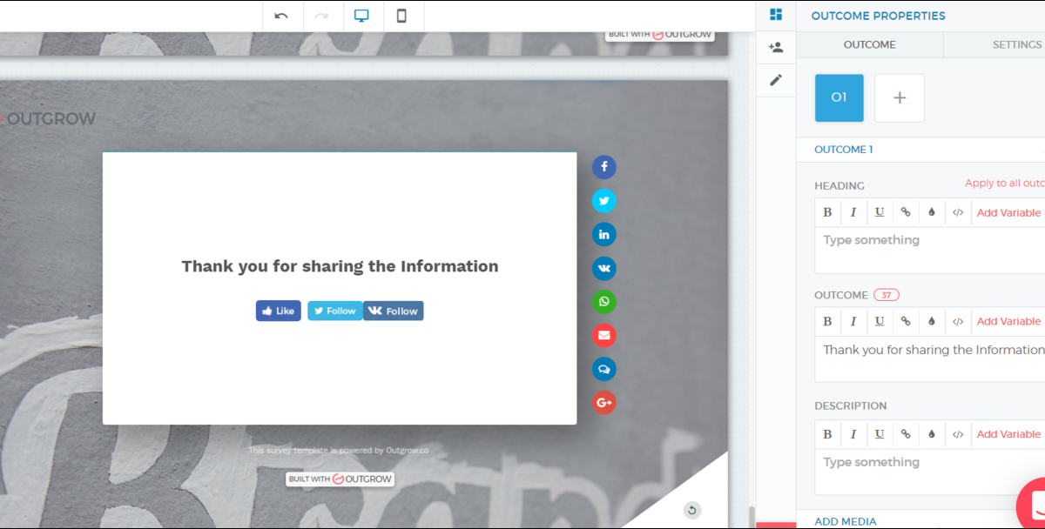1045x529 pixels.
Task: Open the pencil edit sidebar icon
Action: point(776,80)
